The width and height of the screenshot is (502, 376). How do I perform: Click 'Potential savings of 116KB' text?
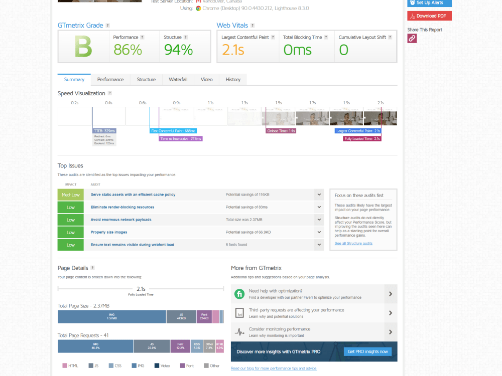247,195
